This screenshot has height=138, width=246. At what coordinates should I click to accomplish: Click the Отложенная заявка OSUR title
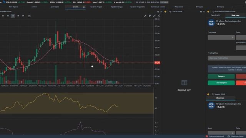(x=225, y=11)
